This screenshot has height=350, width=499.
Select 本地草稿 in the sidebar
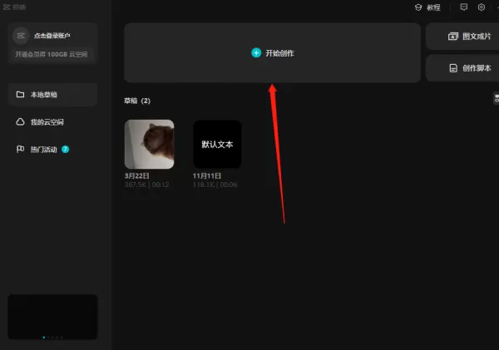coord(53,95)
